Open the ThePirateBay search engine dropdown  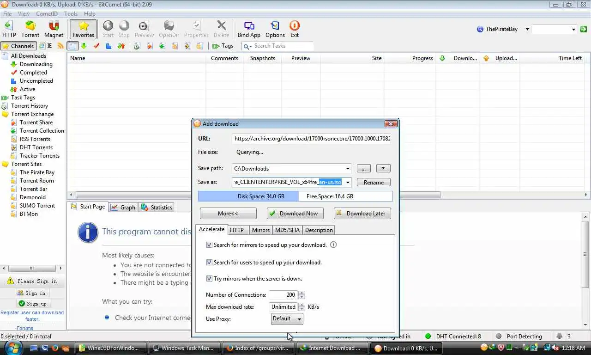click(x=528, y=29)
